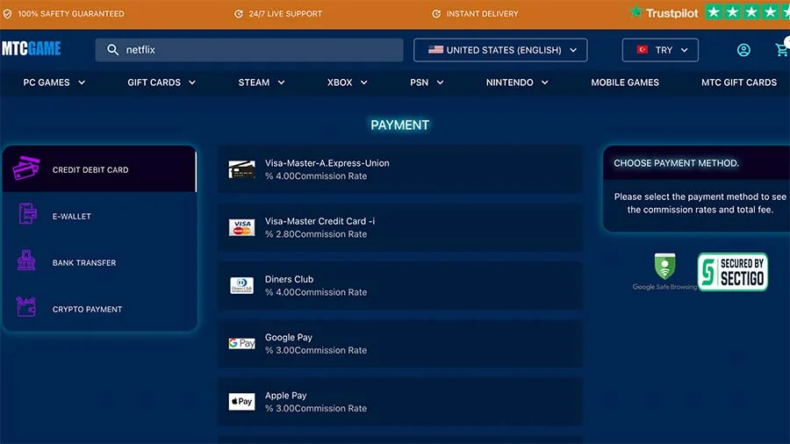Click the Diners Club logo icon
This screenshot has width=790, height=444.
click(x=242, y=285)
